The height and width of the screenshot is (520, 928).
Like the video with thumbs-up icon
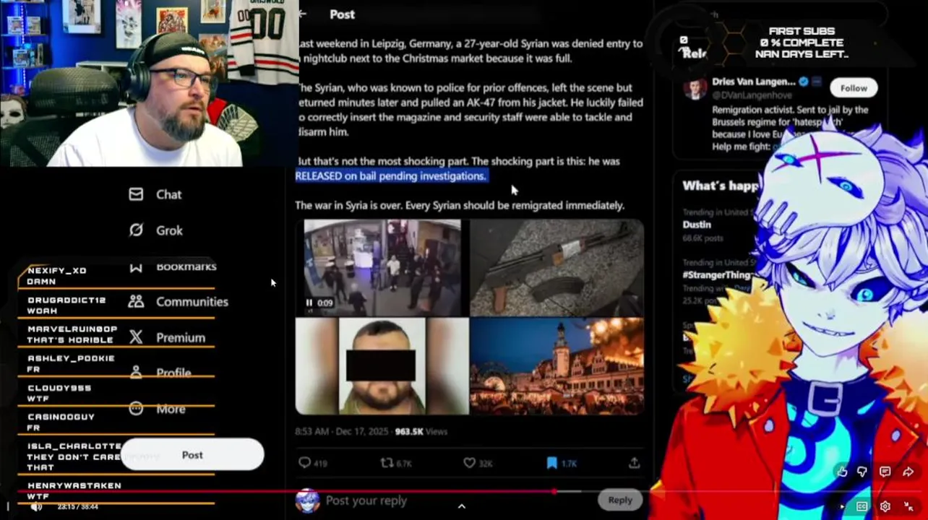coord(842,472)
